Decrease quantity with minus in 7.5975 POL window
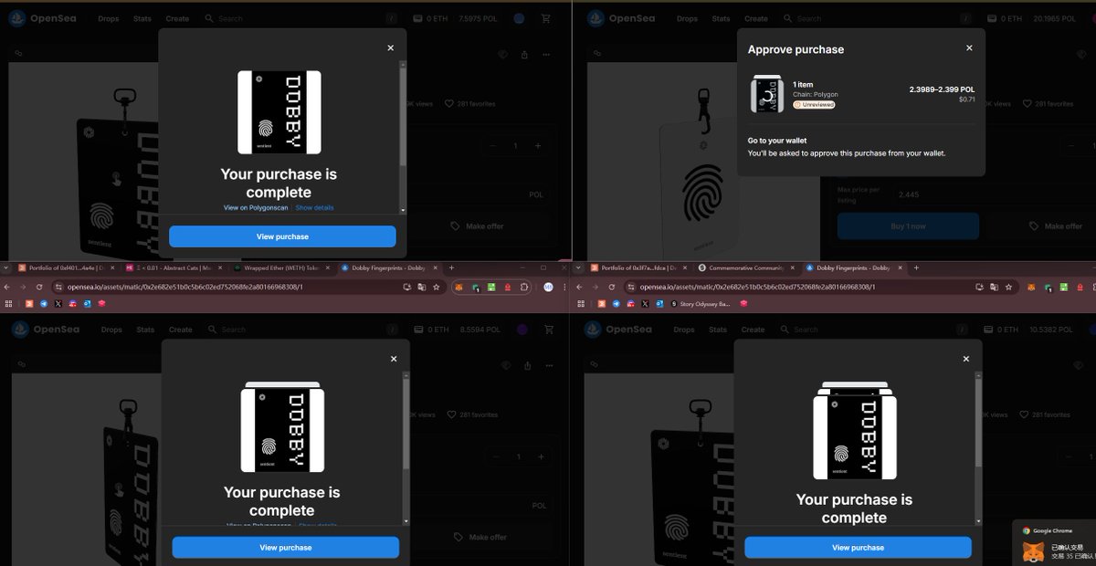The width and height of the screenshot is (1096, 566). pos(492,146)
